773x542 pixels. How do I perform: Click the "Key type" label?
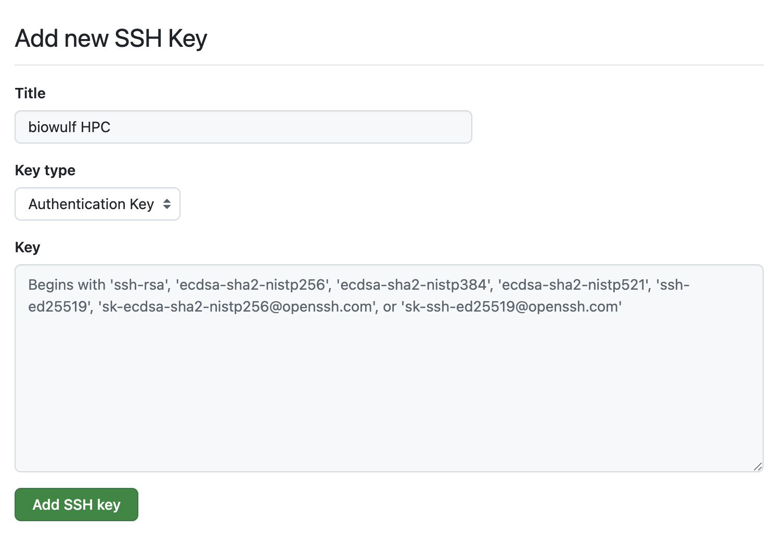pos(45,171)
